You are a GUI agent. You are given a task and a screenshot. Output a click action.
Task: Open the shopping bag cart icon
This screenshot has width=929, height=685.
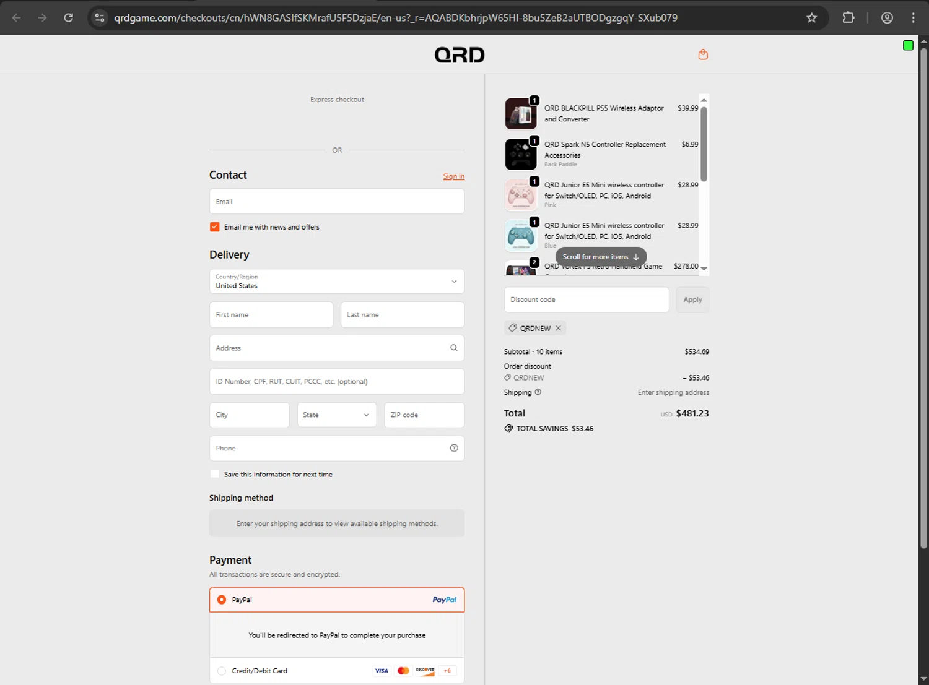tap(703, 54)
